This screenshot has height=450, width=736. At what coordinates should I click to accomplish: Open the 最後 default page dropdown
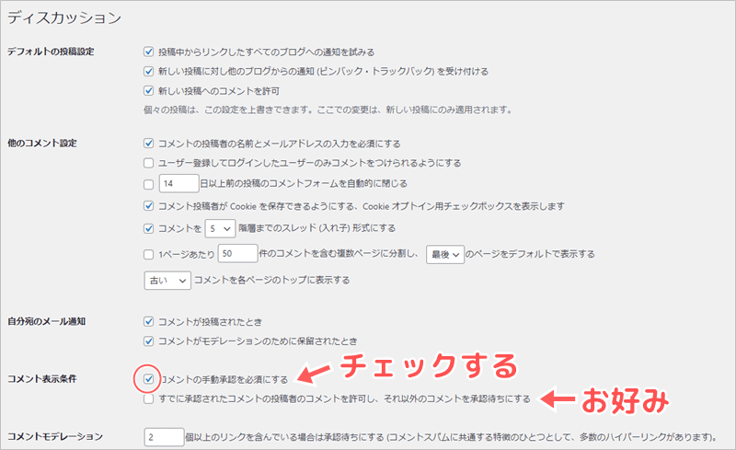pos(445,254)
